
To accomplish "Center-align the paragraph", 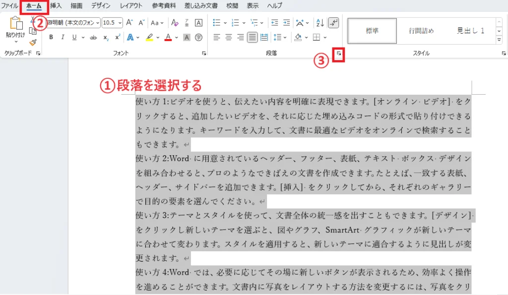I will [x=228, y=38].
